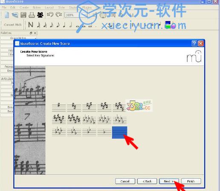Open the zoom 100% dropdown
The height and width of the screenshot is (191, 220).
pyautogui.click(x=75, y=15)
